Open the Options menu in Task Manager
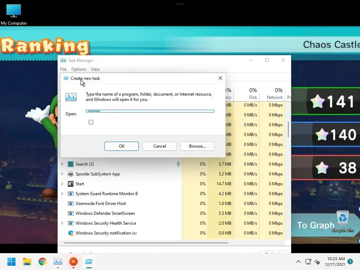360x270 pixels. point(79,69)
